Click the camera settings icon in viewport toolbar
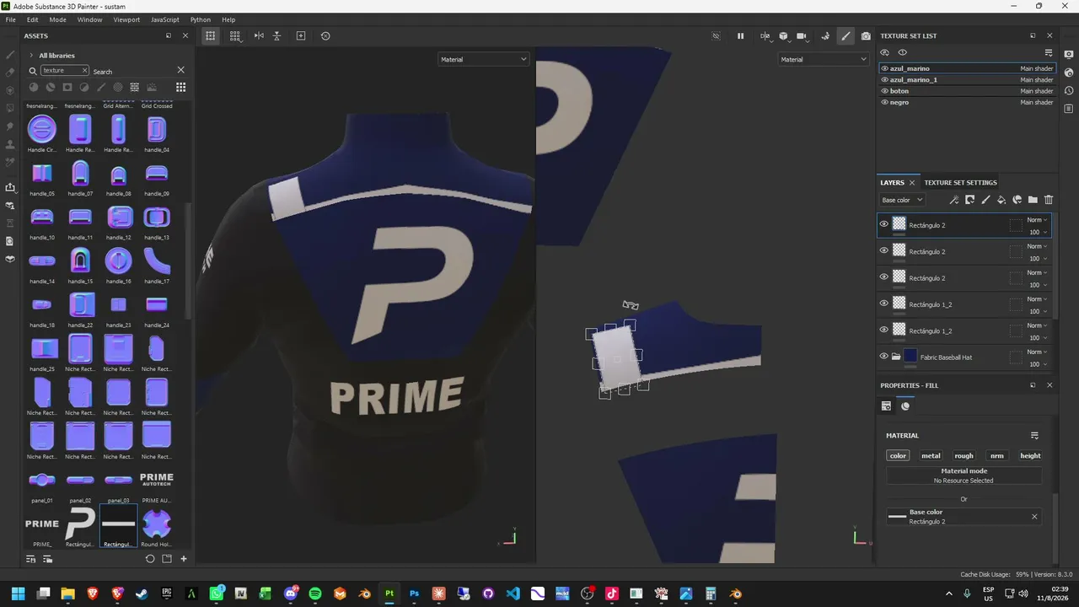 802,36
